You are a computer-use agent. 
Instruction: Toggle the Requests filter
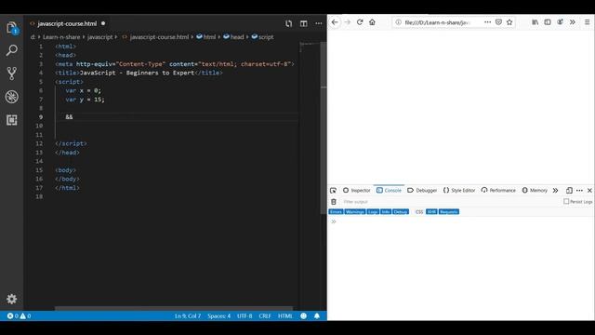[x=449, y=212]
